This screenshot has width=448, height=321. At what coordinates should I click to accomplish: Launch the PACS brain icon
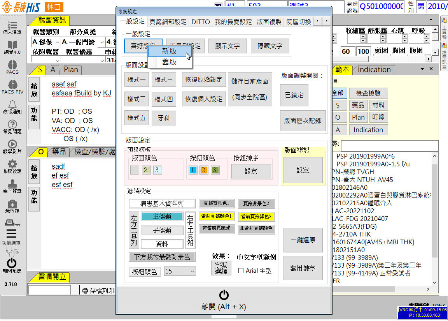(x=12, y=67)
